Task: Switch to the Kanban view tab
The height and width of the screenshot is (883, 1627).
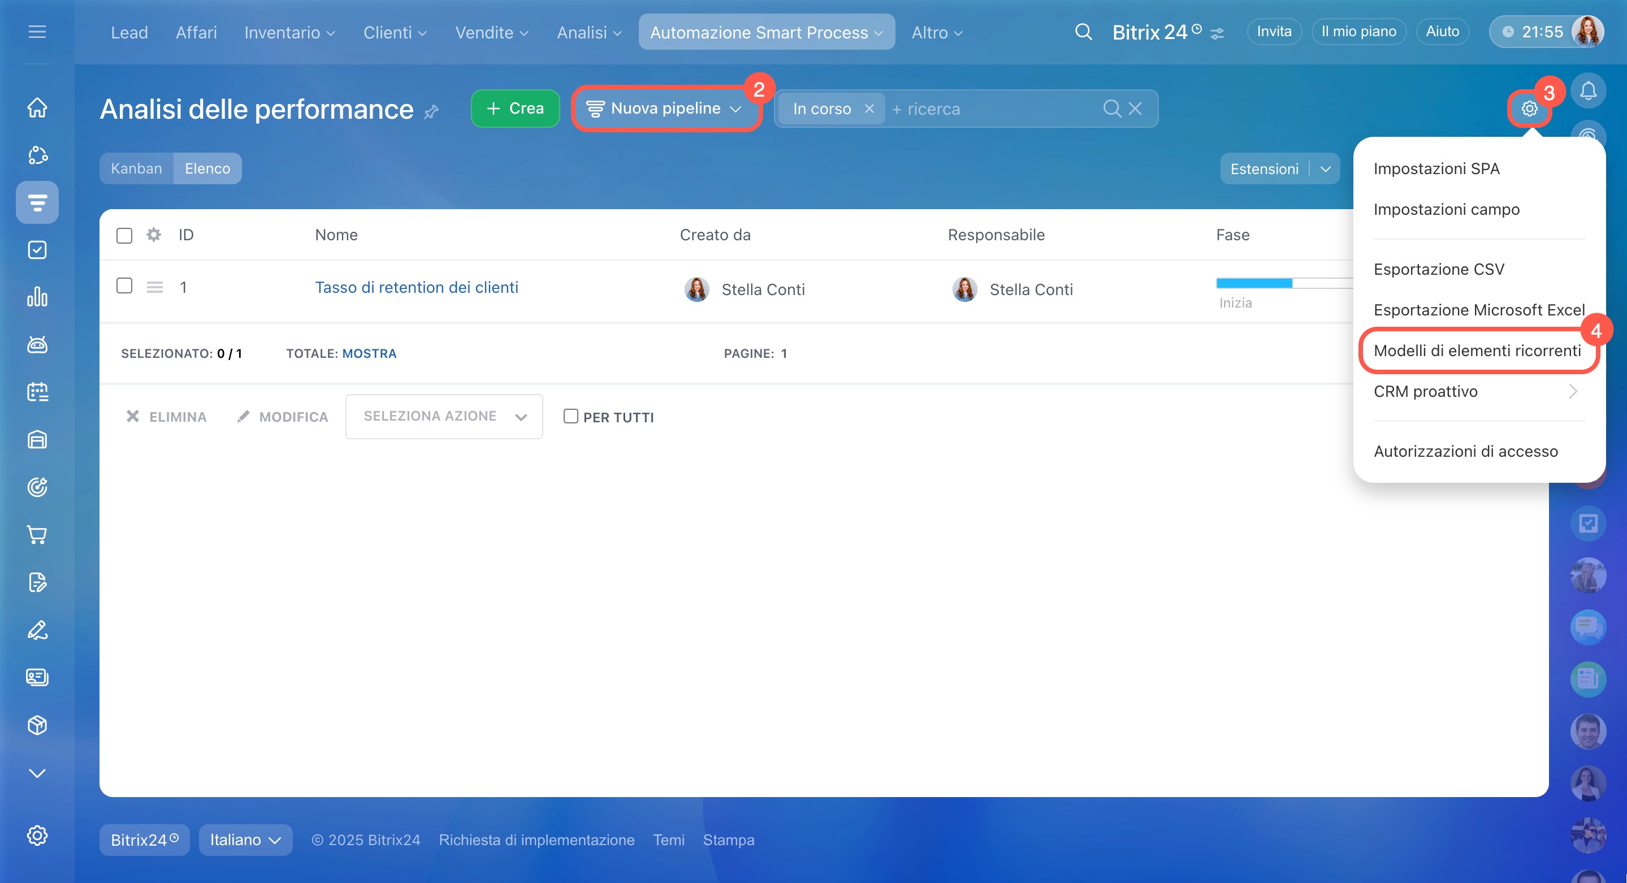Action: (136, 168)
